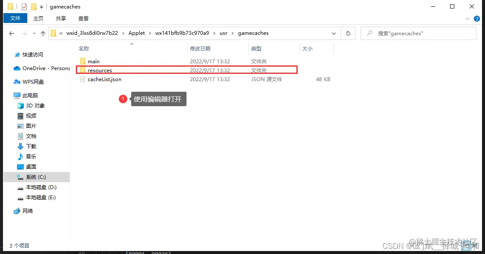Click the 3D 对象 cube icon
485x254 pixels.
pyautogui.click(x=20, y=106)
